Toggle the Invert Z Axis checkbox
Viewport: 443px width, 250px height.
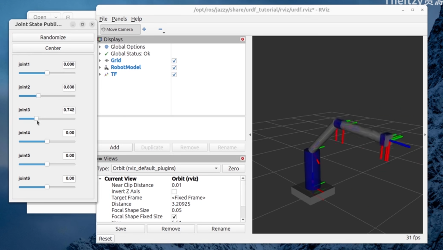point(174,192)
